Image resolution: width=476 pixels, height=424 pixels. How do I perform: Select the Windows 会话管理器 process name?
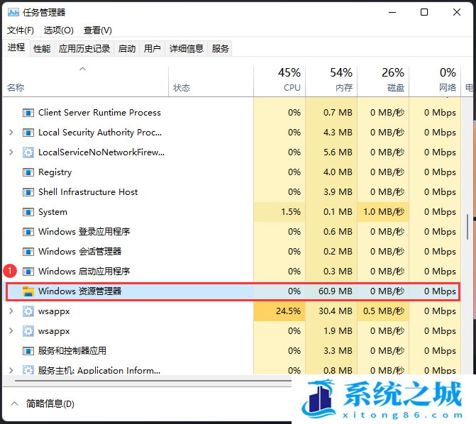point(80,252)
